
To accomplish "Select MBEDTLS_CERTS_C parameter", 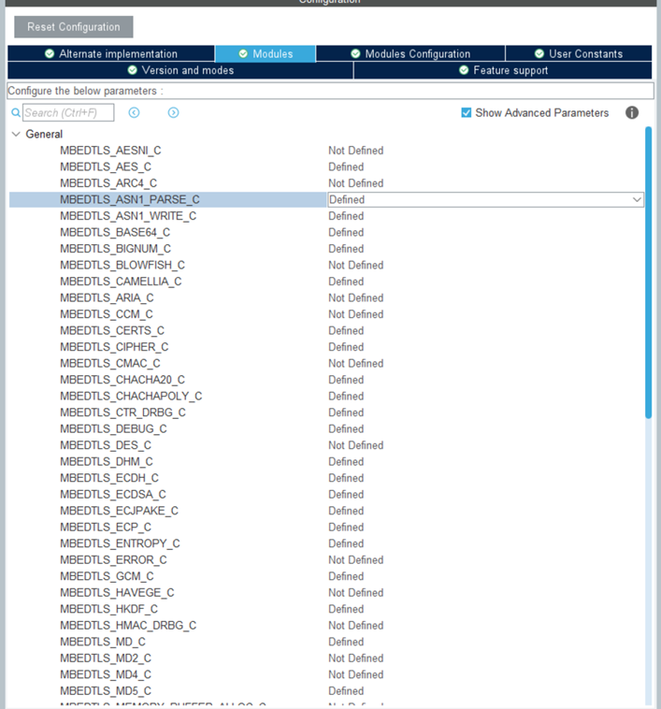I will (112, 330).
